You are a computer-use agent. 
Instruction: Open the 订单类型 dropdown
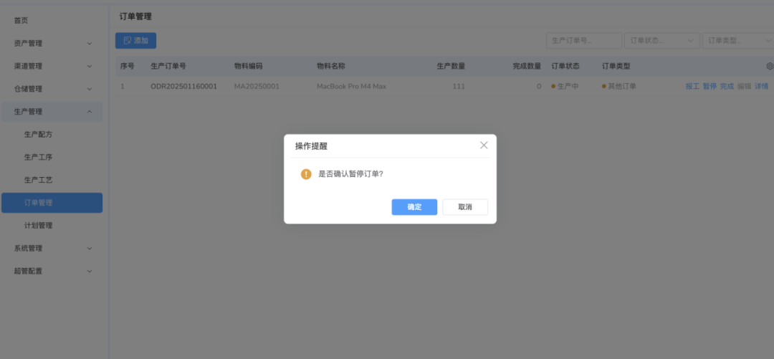738,41
